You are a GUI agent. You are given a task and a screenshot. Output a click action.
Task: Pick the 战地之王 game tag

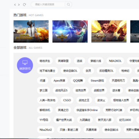(84, 100)
